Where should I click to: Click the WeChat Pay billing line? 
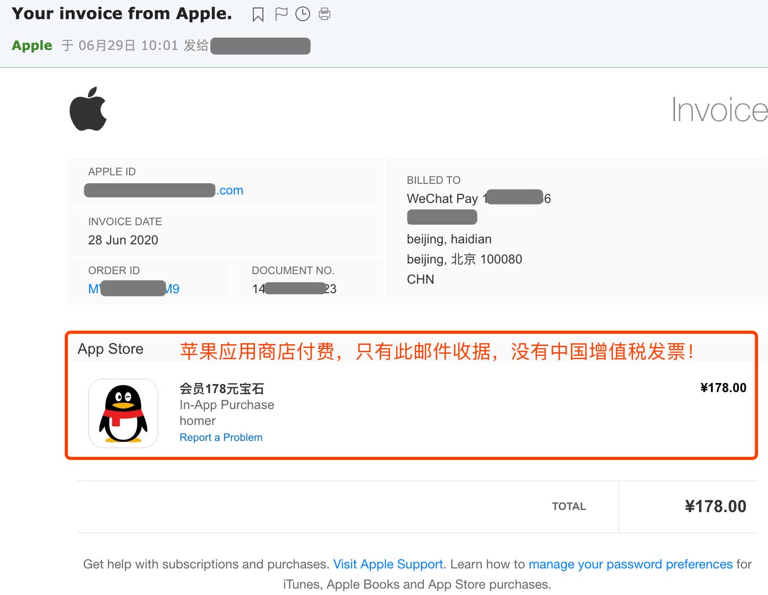click(x=479, y=199)
